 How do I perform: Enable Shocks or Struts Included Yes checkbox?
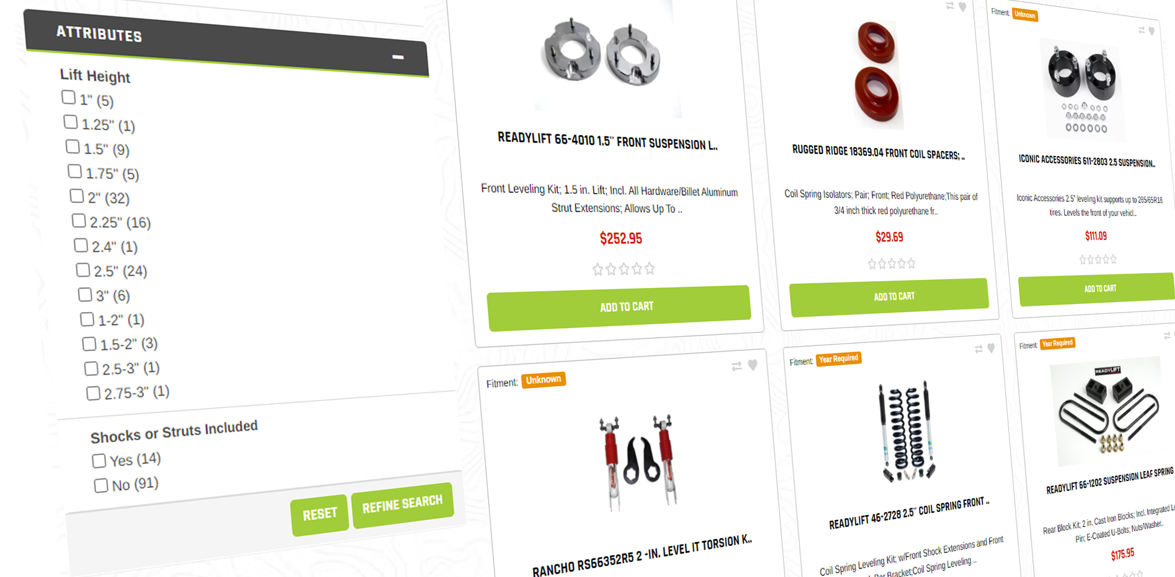pyautogui.click(x=99, y=461)
